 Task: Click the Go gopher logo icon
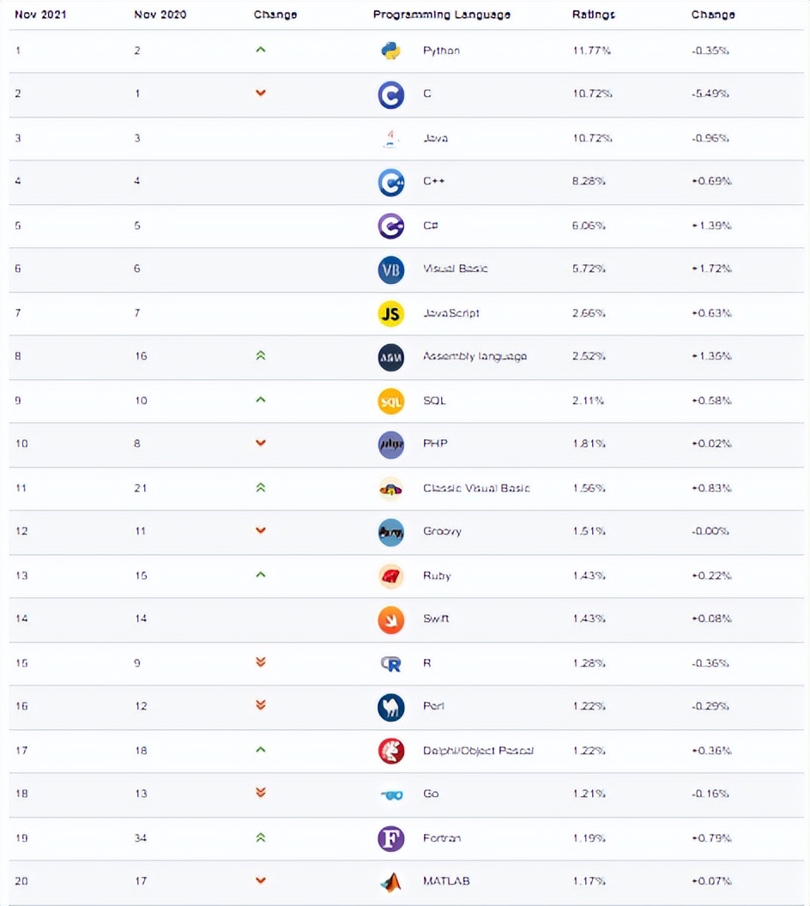(390, 794)
